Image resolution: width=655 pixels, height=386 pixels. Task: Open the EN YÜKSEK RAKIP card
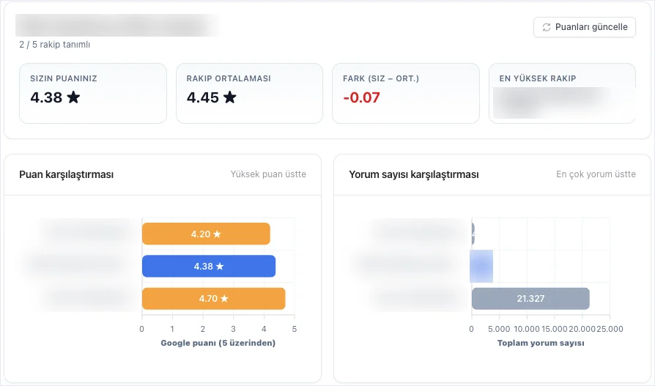coord(562,94)
